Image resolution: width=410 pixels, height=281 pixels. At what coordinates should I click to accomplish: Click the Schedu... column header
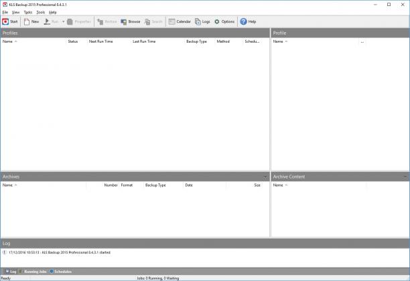(252, 41)
